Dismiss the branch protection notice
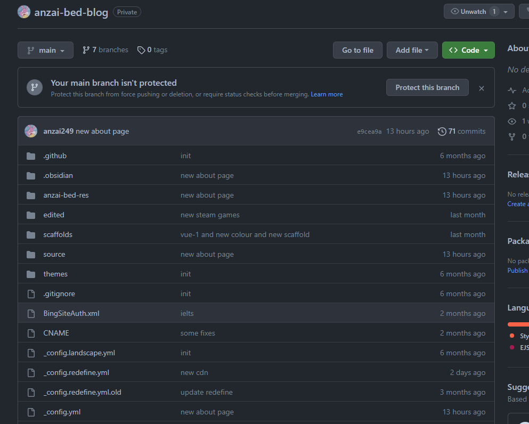Screen dimensions: 529x424 pyautogui.click(x=482, y=88)
